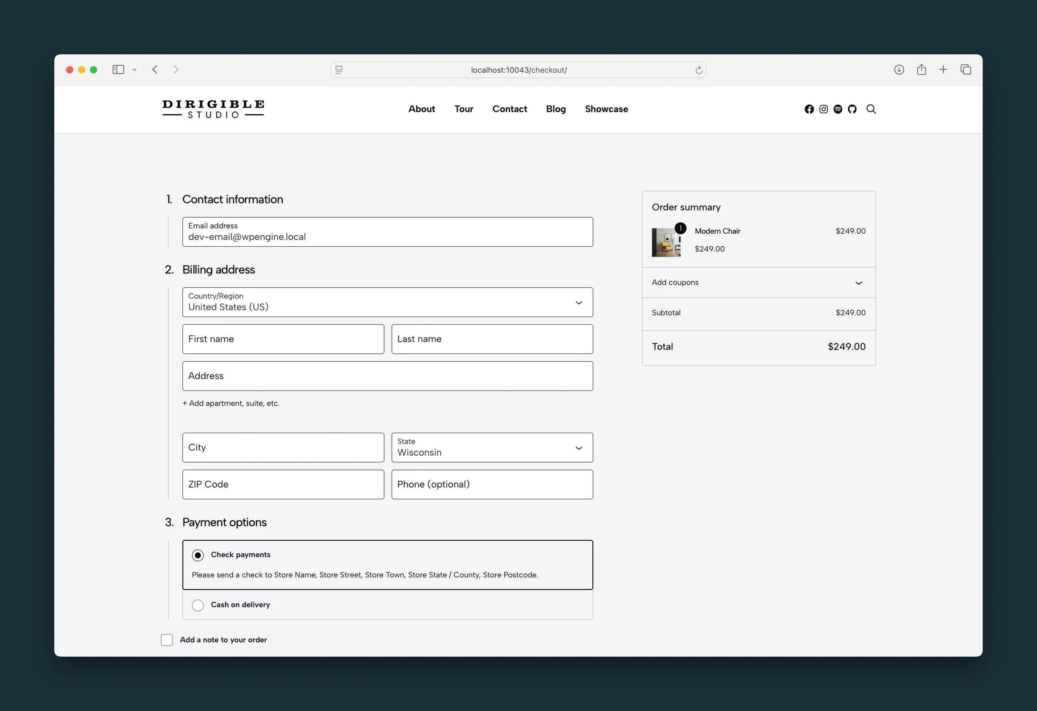Go back with browser back arrow
The height and width of the screenshot is (711, 1037).
[x=155, y=70]
